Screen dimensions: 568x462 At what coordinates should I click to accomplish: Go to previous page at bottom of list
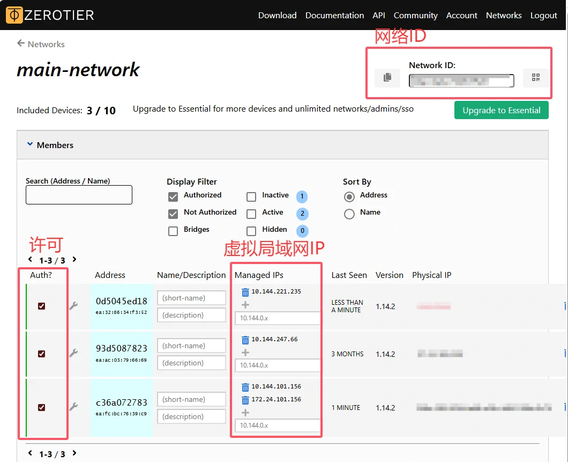pos(31,453)
